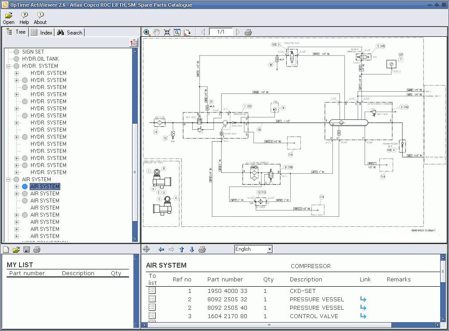Select the highlighted AIR SYSTEM tree item
The height and width of the screenshot is (331, 449).
click(x=45, y=187)
